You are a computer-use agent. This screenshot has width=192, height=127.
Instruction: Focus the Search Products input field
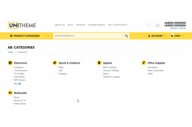89,36
